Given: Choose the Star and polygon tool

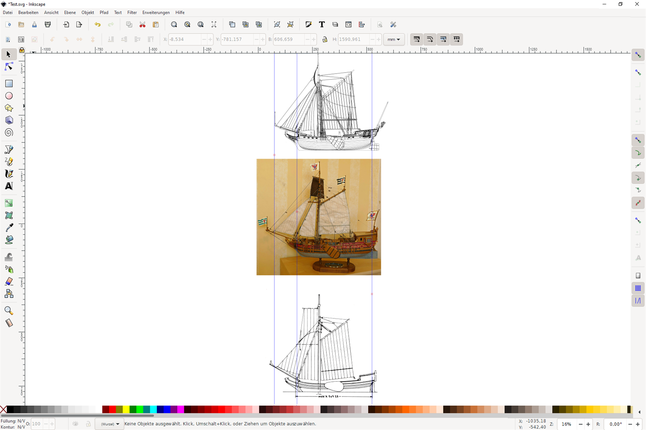Looking at the screenshot, I should point(9,108).
